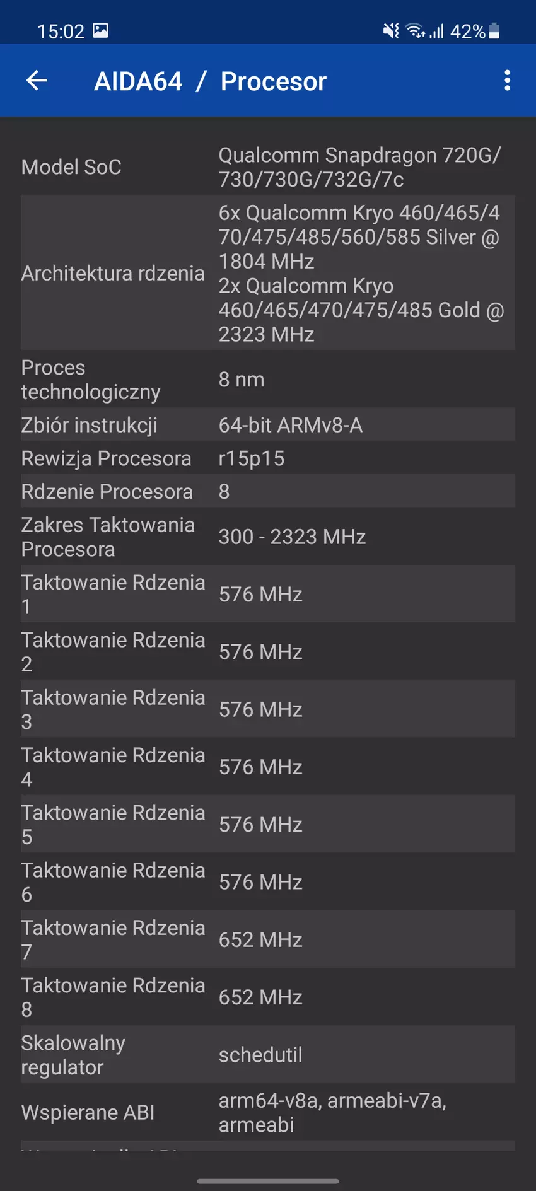Tap the back arrow icon
536x1191 pixels.
pyautogui.click(x=37, y=81)
